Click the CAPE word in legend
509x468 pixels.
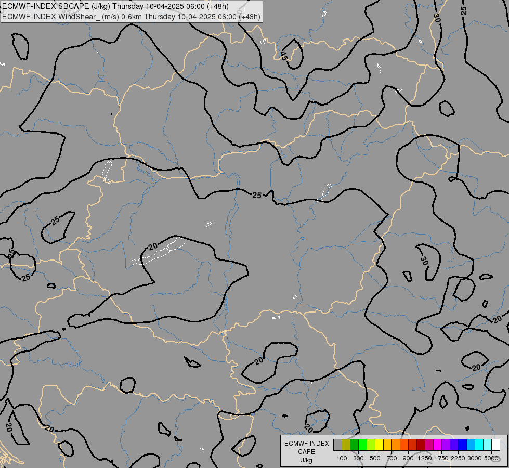[x=306, y=452]
